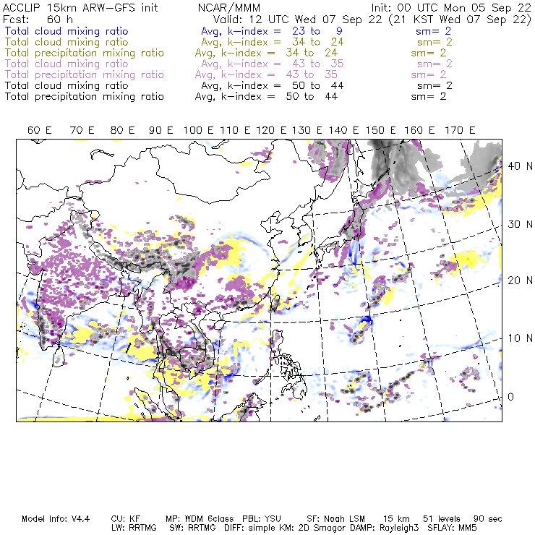Click the '40 N' latitude label
This screenshot has height=535, width=535.
click(x=520, y=166)
